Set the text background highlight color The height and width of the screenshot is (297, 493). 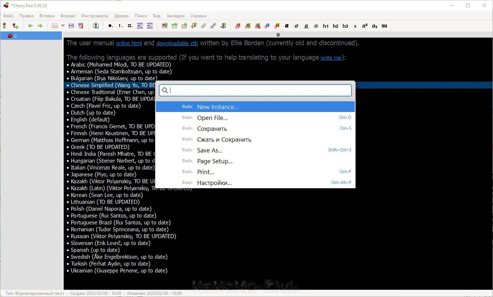277,26
